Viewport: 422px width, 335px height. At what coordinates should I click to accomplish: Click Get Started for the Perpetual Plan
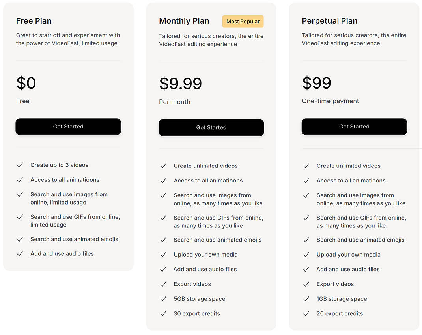click(354, 127)
